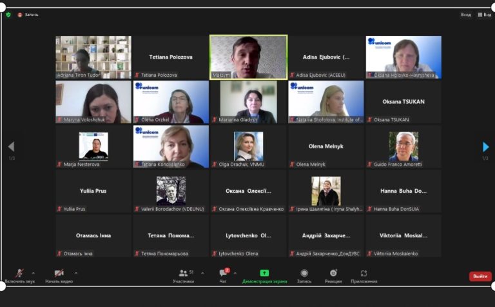Leave meeting with red Выйти button
The image size is (495, 307).
tap(480, 276)
